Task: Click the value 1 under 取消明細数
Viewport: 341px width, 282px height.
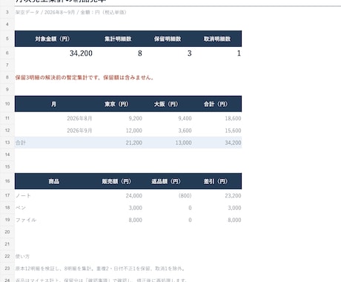Action: [239, 53]
